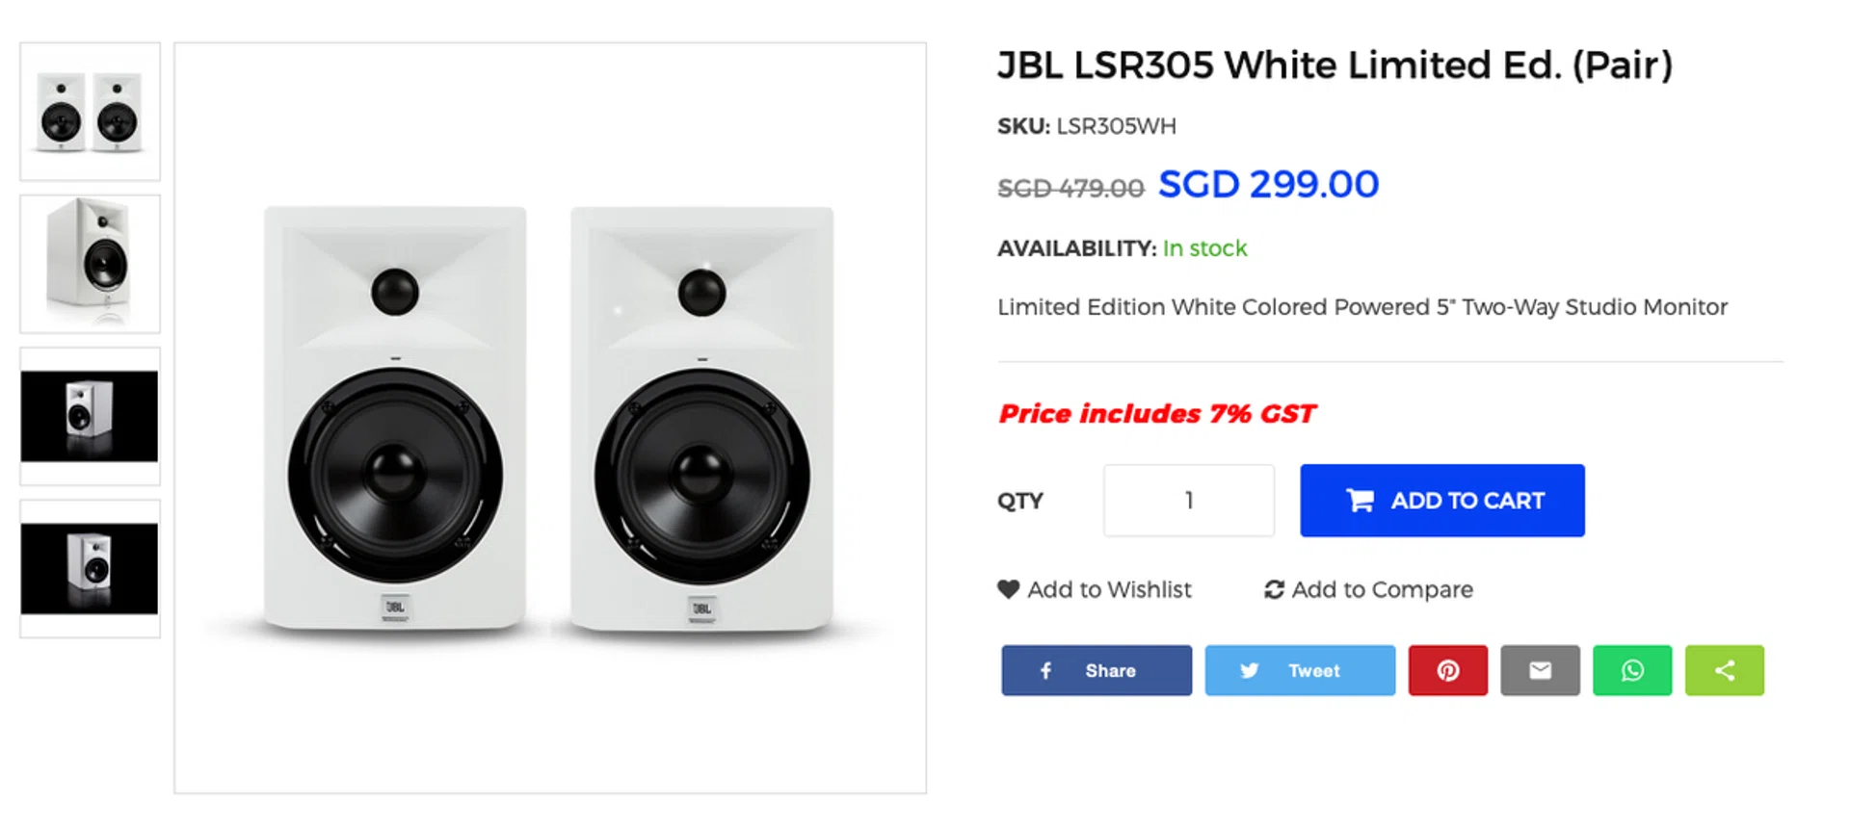Click the Add to Wishlist link
Screen dimensions: 1850x829
(1109, 589)
